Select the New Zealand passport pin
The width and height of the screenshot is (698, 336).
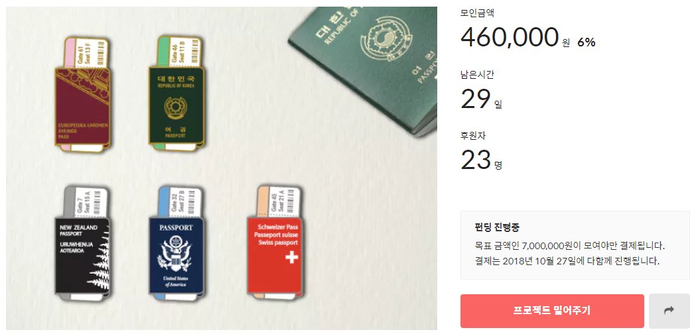pyautogui.click(x=82, y=244)
